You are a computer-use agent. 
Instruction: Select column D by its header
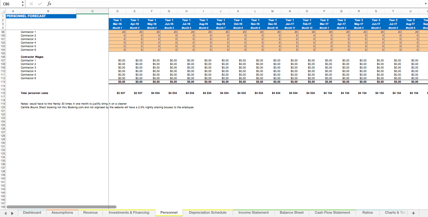[117, 11]
